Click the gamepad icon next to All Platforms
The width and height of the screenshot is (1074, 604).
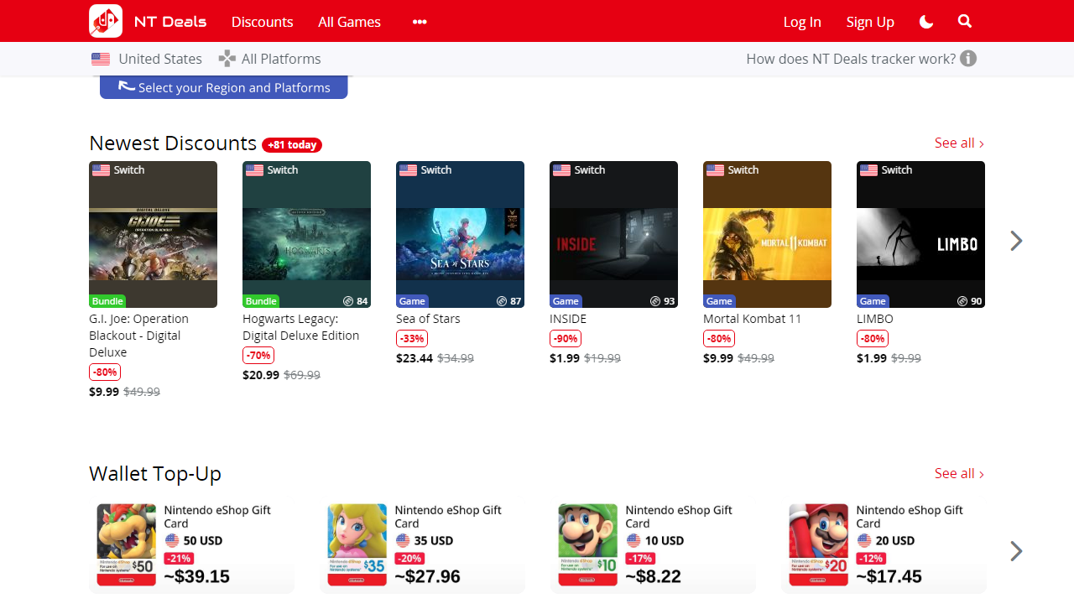(x=227, y=59)
